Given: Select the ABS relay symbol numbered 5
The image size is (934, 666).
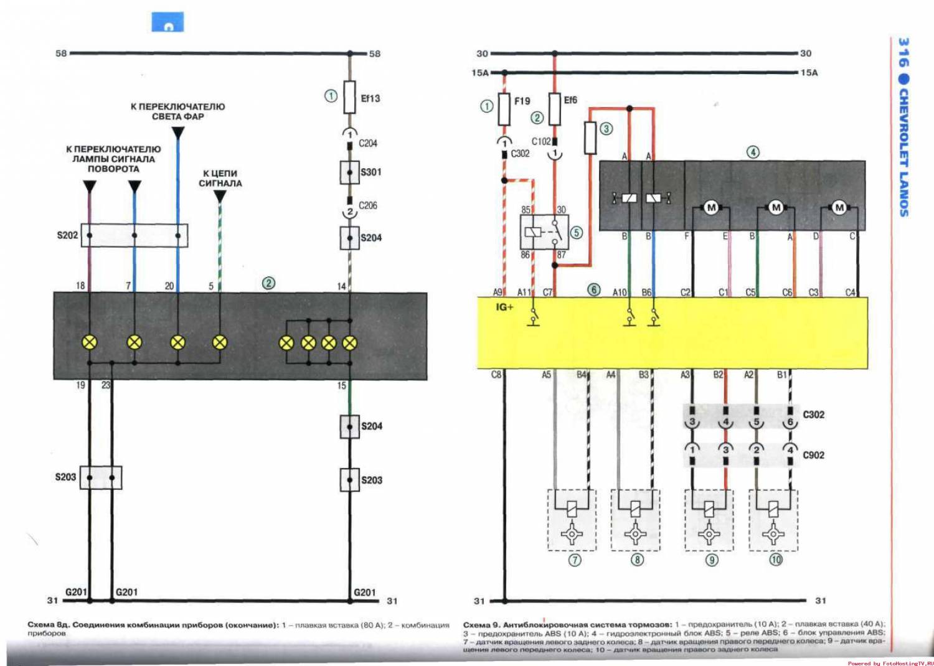Looking at the screenshot, I should coord(544,233).
